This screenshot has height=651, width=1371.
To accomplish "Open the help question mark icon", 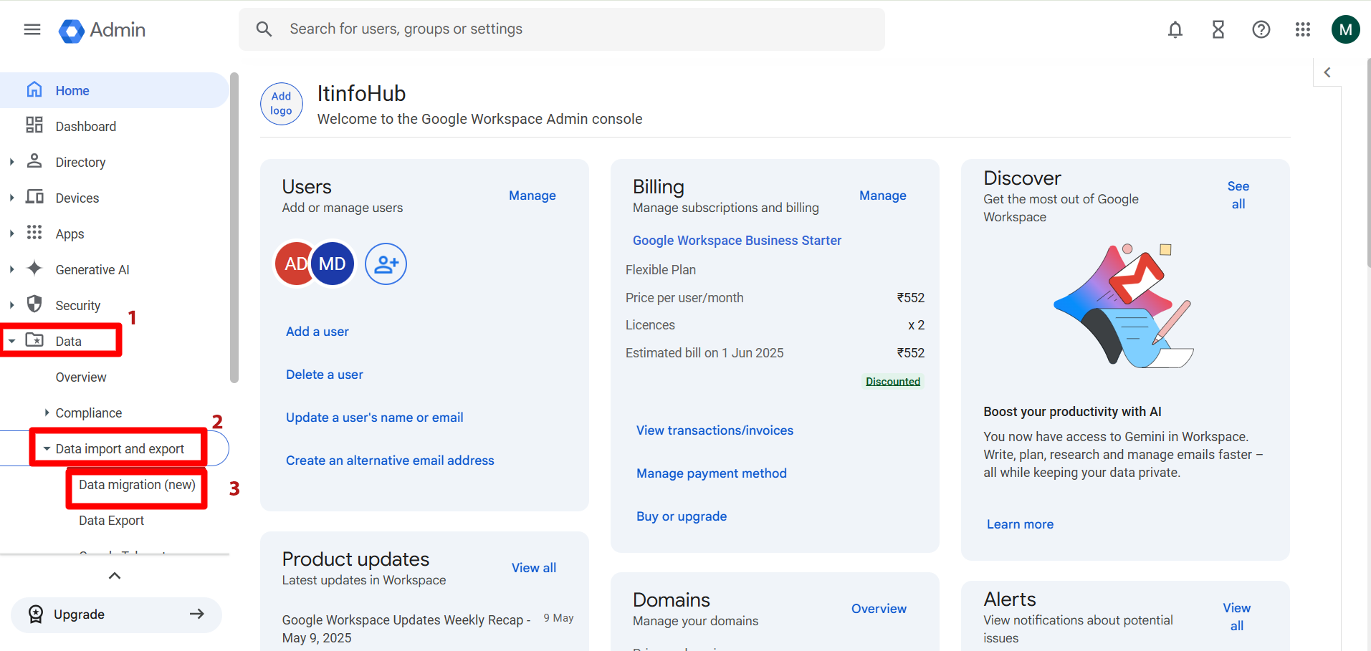I will [1261, 29].
